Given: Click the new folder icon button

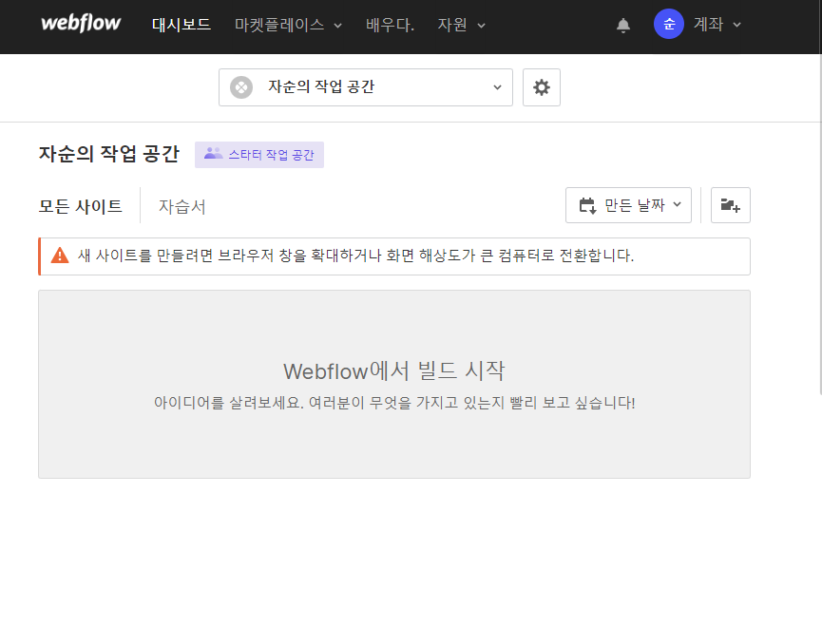Looking at the screenshot, I should click(x=730, y=205).
